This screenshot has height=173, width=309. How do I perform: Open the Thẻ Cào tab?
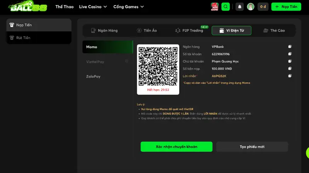coord(274,30)
